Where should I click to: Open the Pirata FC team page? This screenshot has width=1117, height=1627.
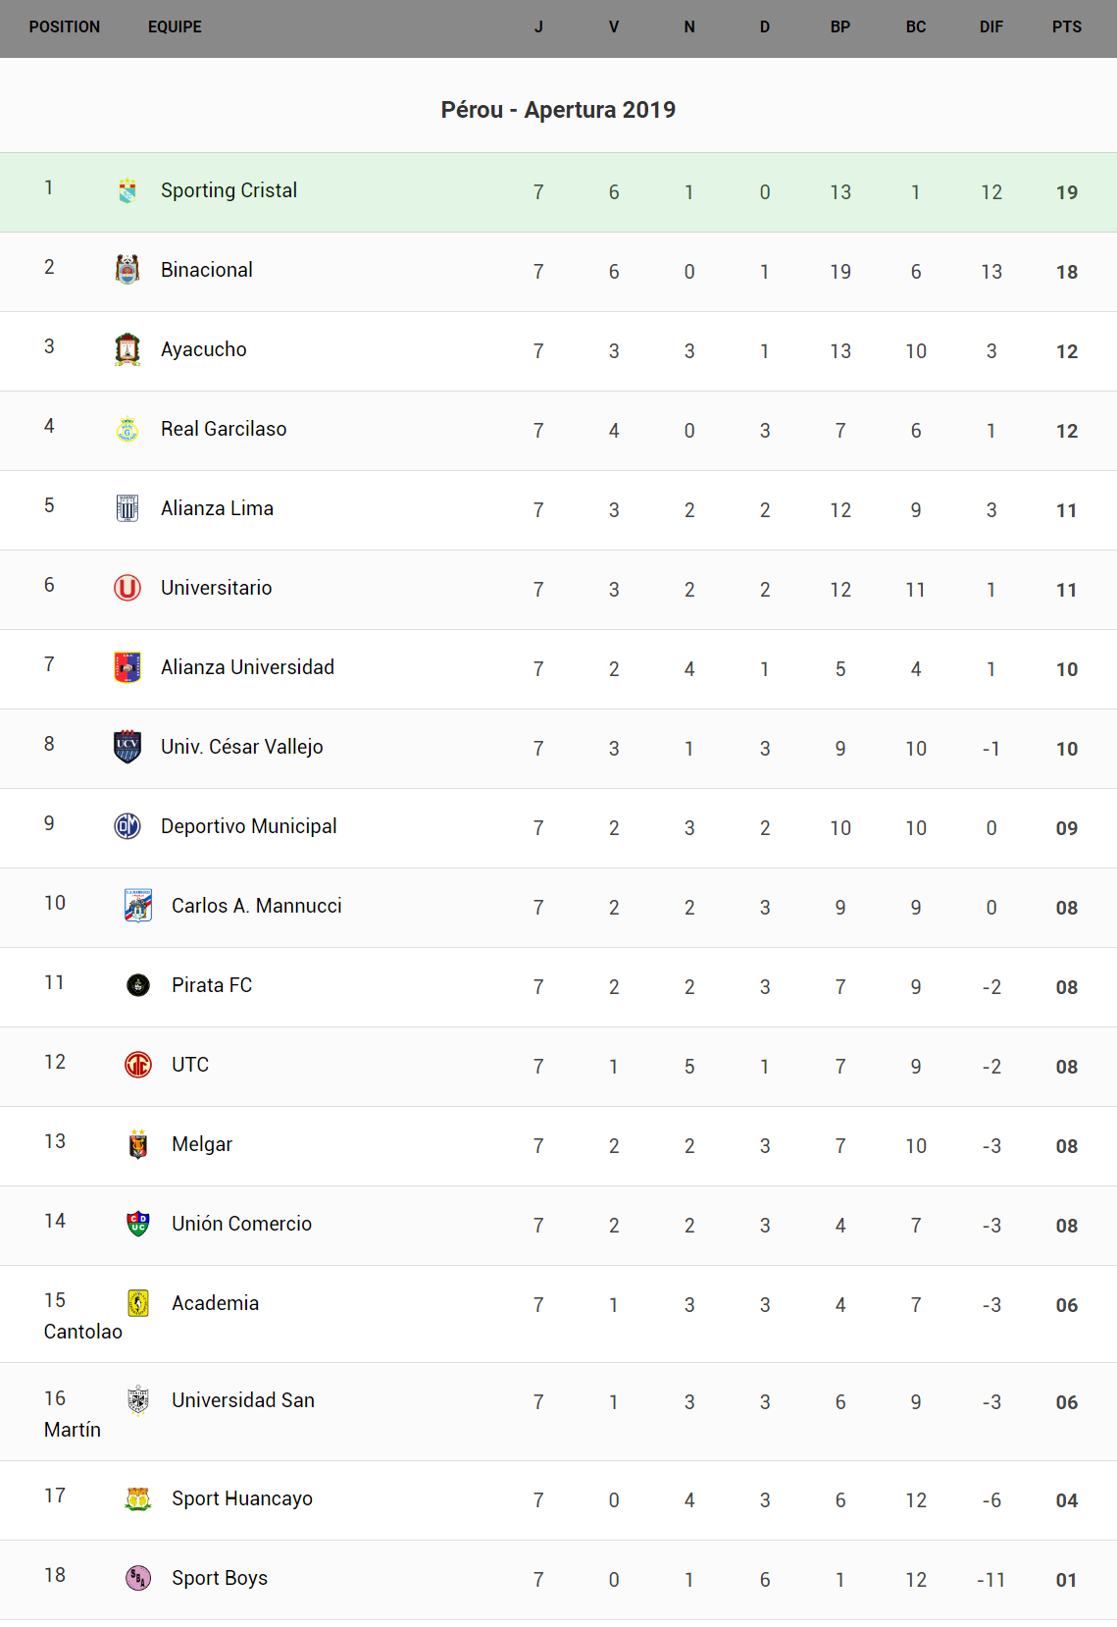click(x=212, y=985)
